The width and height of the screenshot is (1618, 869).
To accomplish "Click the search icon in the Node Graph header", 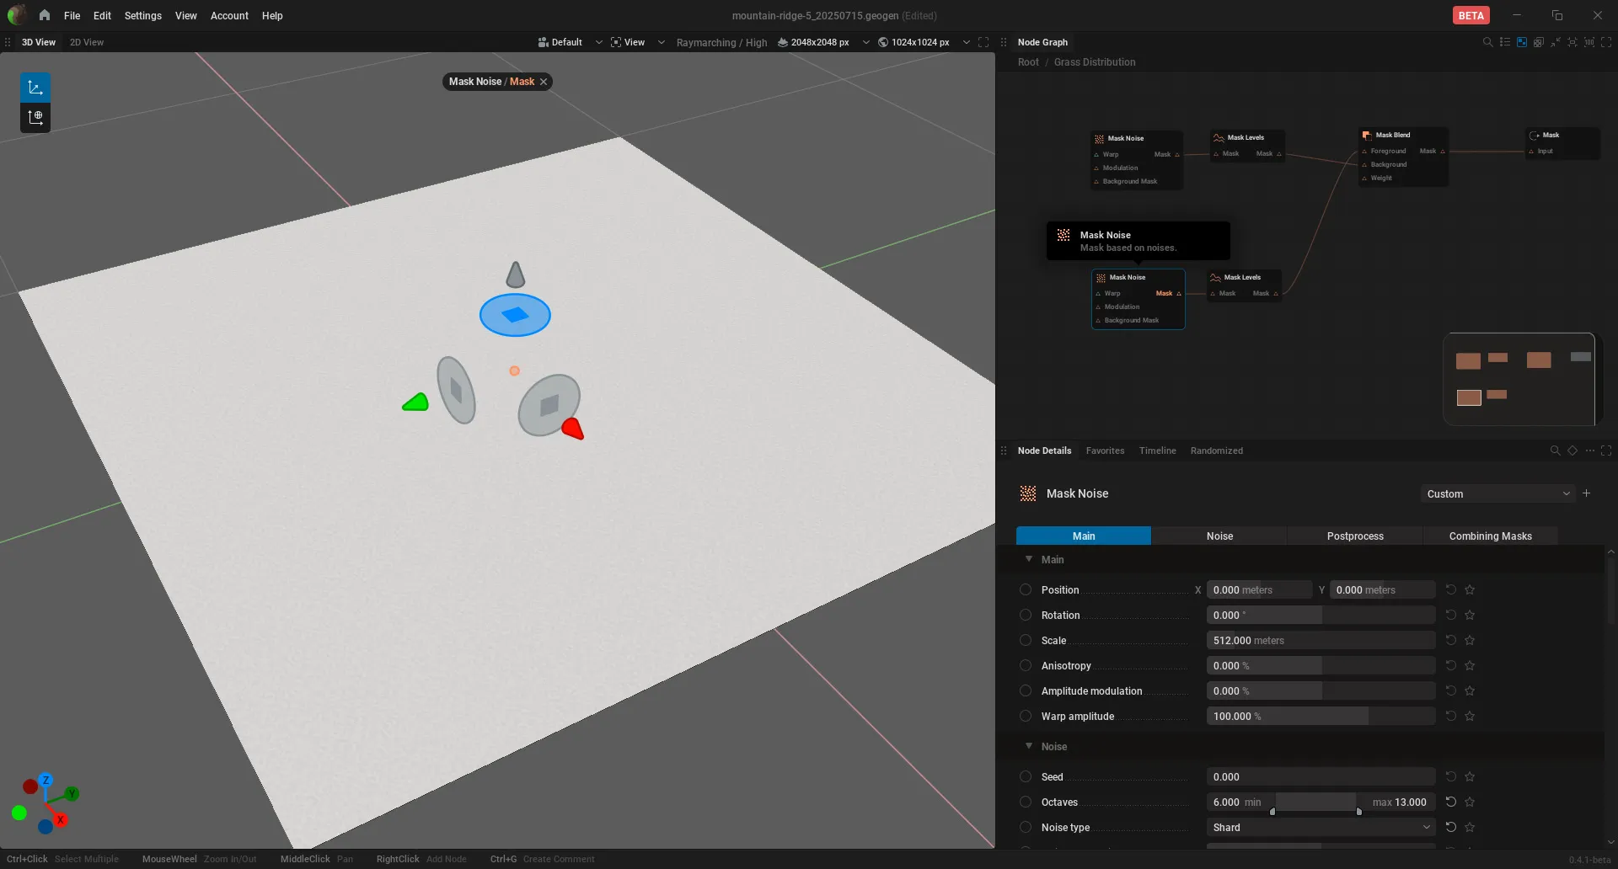I will [1487, 42].
